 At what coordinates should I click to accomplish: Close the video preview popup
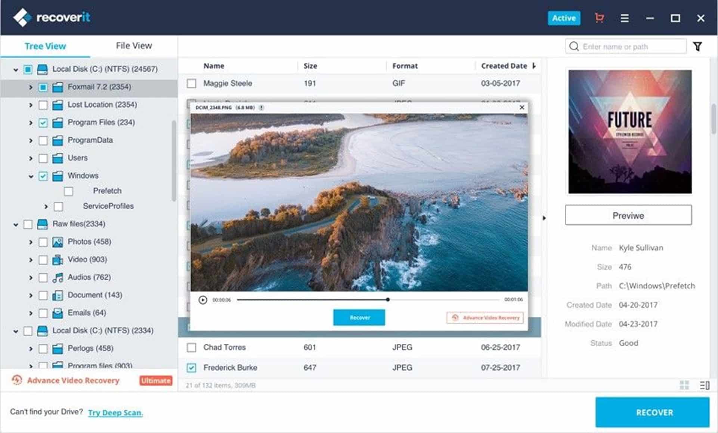coord(522,108)
